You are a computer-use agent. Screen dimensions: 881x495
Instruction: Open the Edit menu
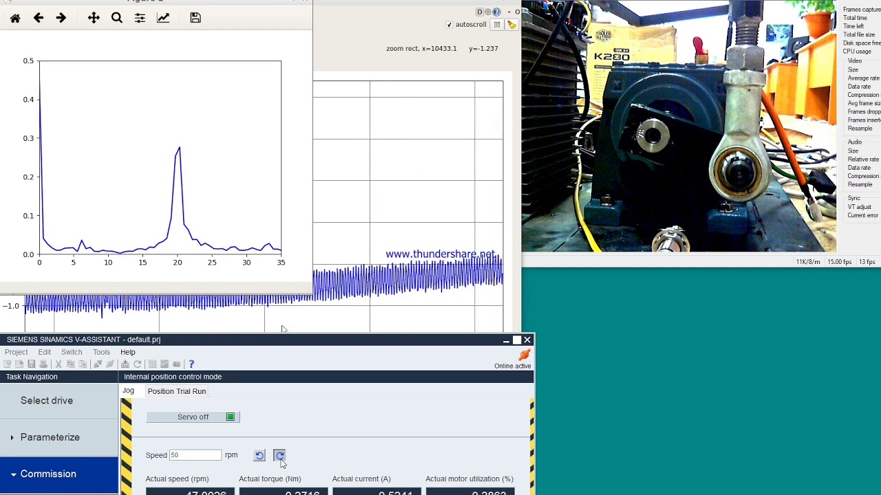45,352
